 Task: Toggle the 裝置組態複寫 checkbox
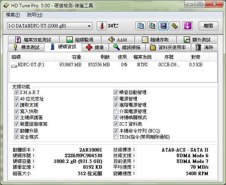click(16, 124)
